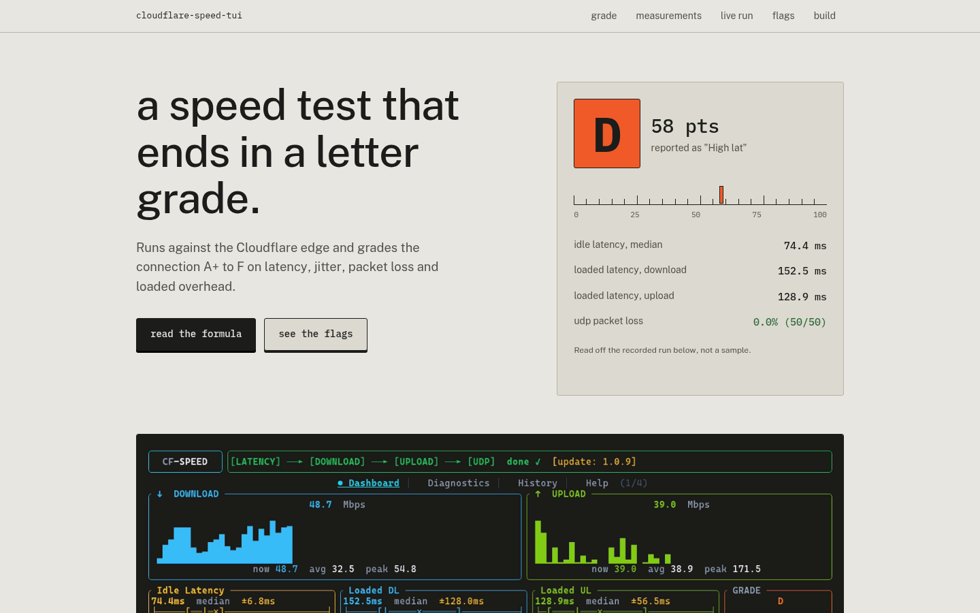
Task: Click the blue download throughput chart
Action: point(225,542)
